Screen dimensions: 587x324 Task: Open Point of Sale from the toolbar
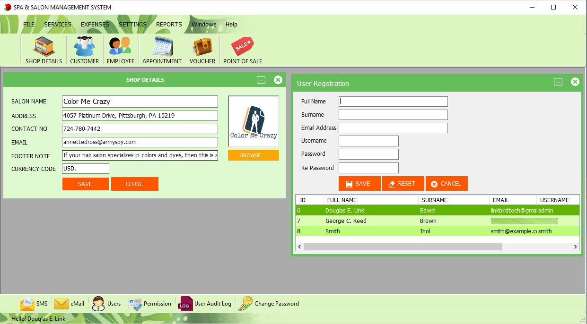(242, 49)
